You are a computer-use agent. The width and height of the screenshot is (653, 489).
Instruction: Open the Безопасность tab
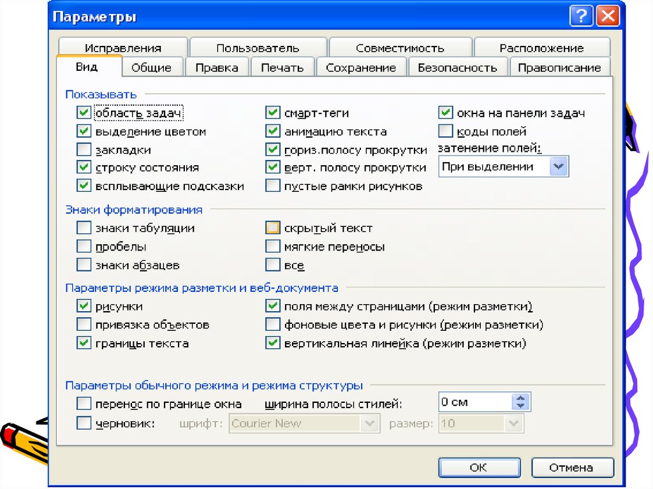[457, 68]
